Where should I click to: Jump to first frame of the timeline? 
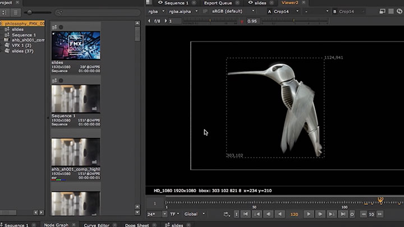coord(245,214)
